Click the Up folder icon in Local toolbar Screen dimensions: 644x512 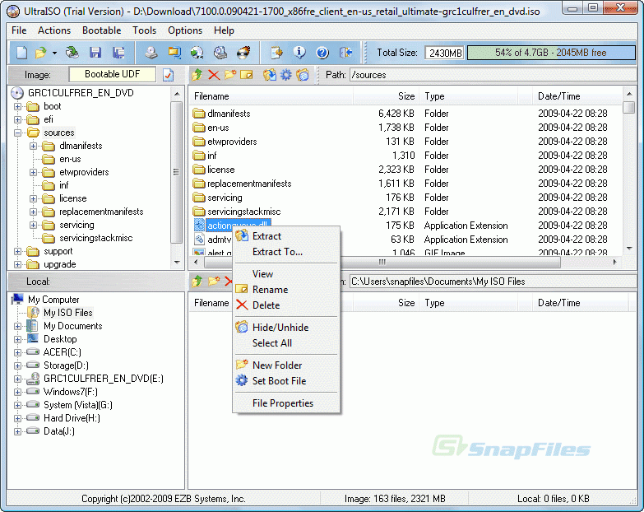pyautogui.click(x=197, y=282)
